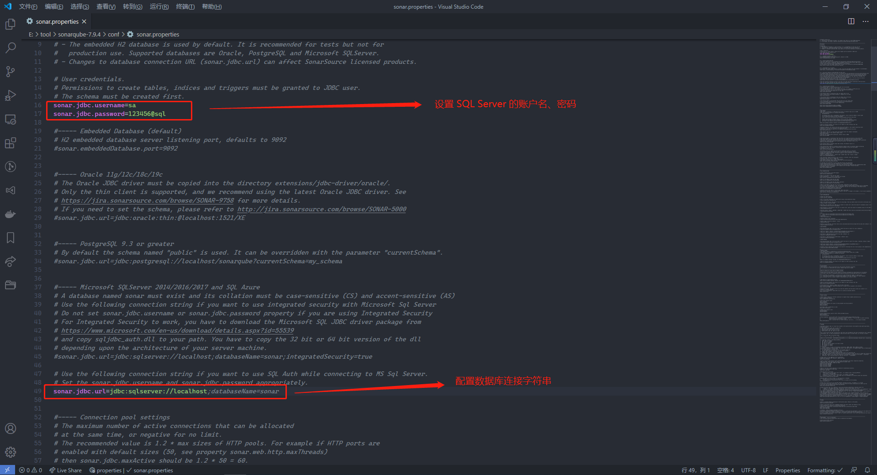
Task: Open the Search view in activity bar
Action: 11,48
